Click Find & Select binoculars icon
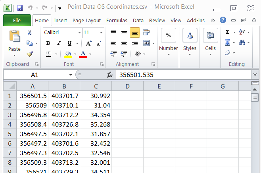Image resolution: width=261 pixels, height=173 pixels. pos(242,42)
